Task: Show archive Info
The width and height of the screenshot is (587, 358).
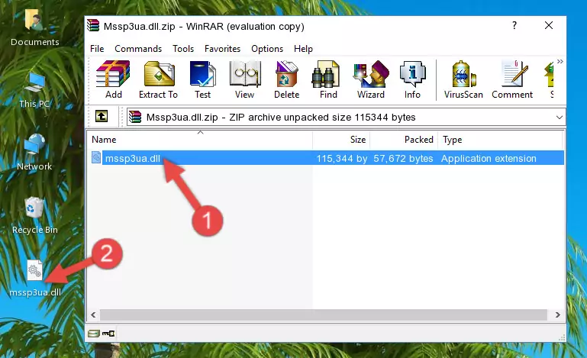Action: (412, 79)
